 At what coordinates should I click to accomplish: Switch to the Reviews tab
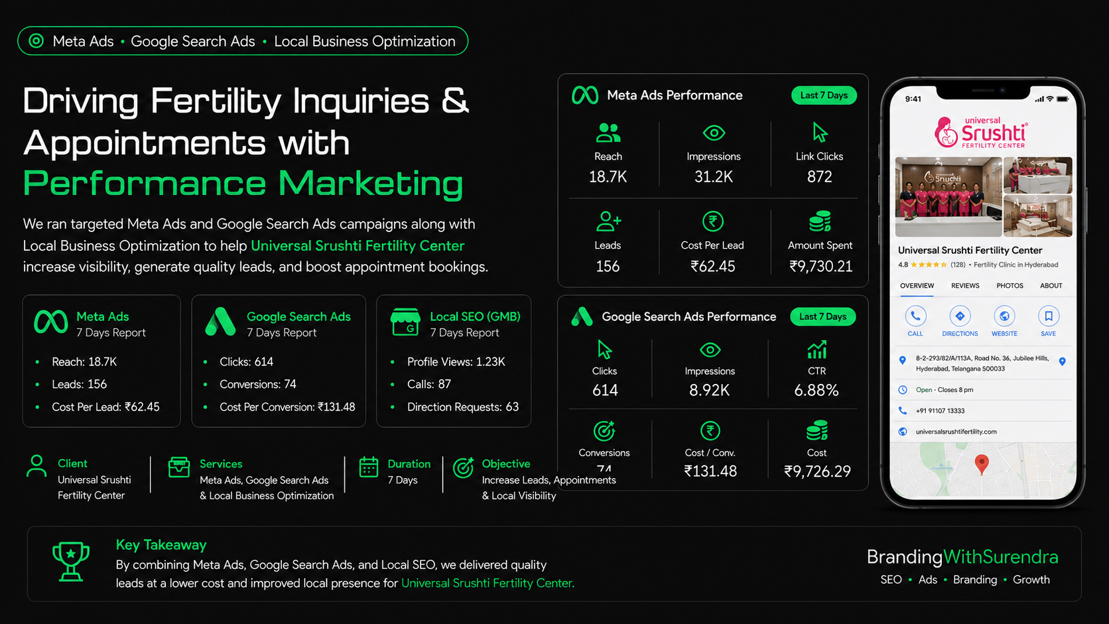pos(965,286)
